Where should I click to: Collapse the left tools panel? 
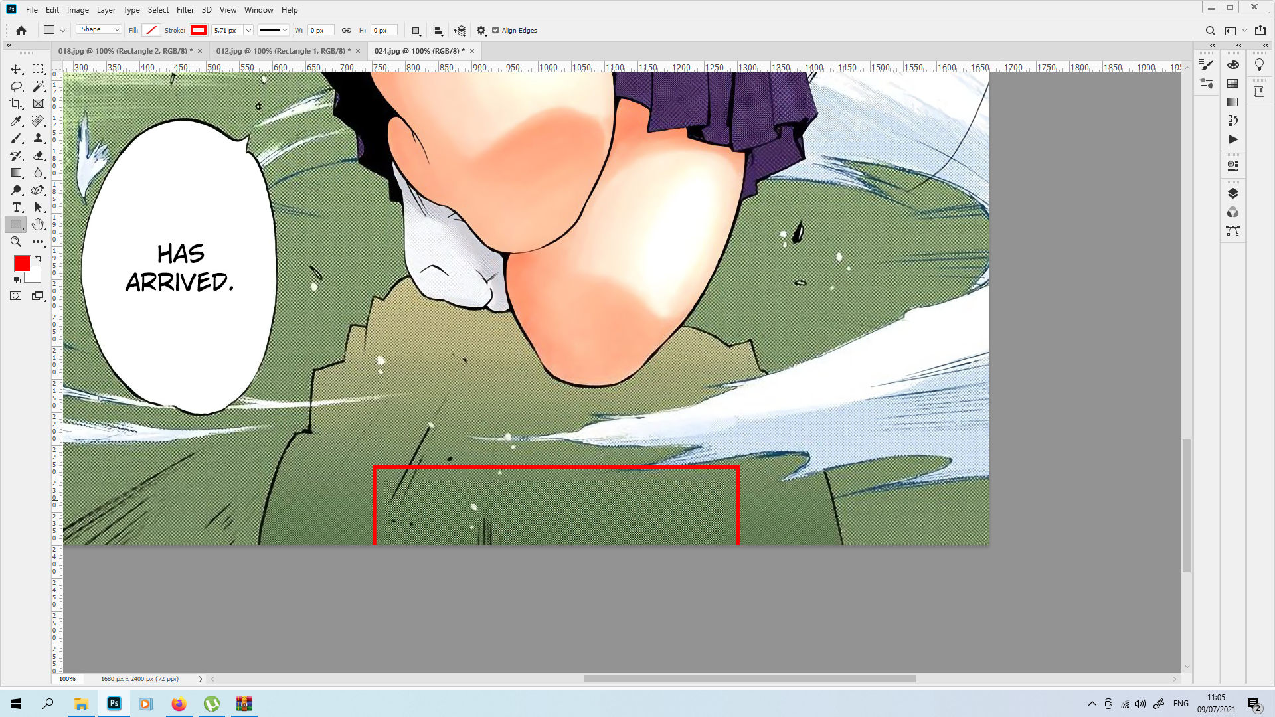9,46
